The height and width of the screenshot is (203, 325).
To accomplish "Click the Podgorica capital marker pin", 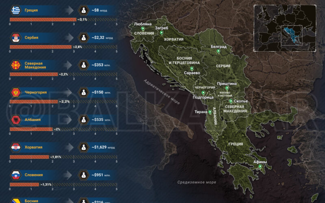I will [204, 93].
